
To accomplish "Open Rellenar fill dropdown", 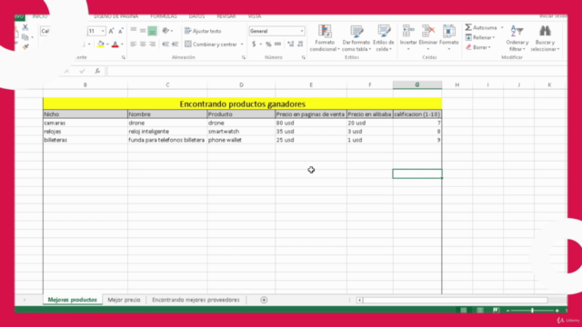I will [480, 37].
